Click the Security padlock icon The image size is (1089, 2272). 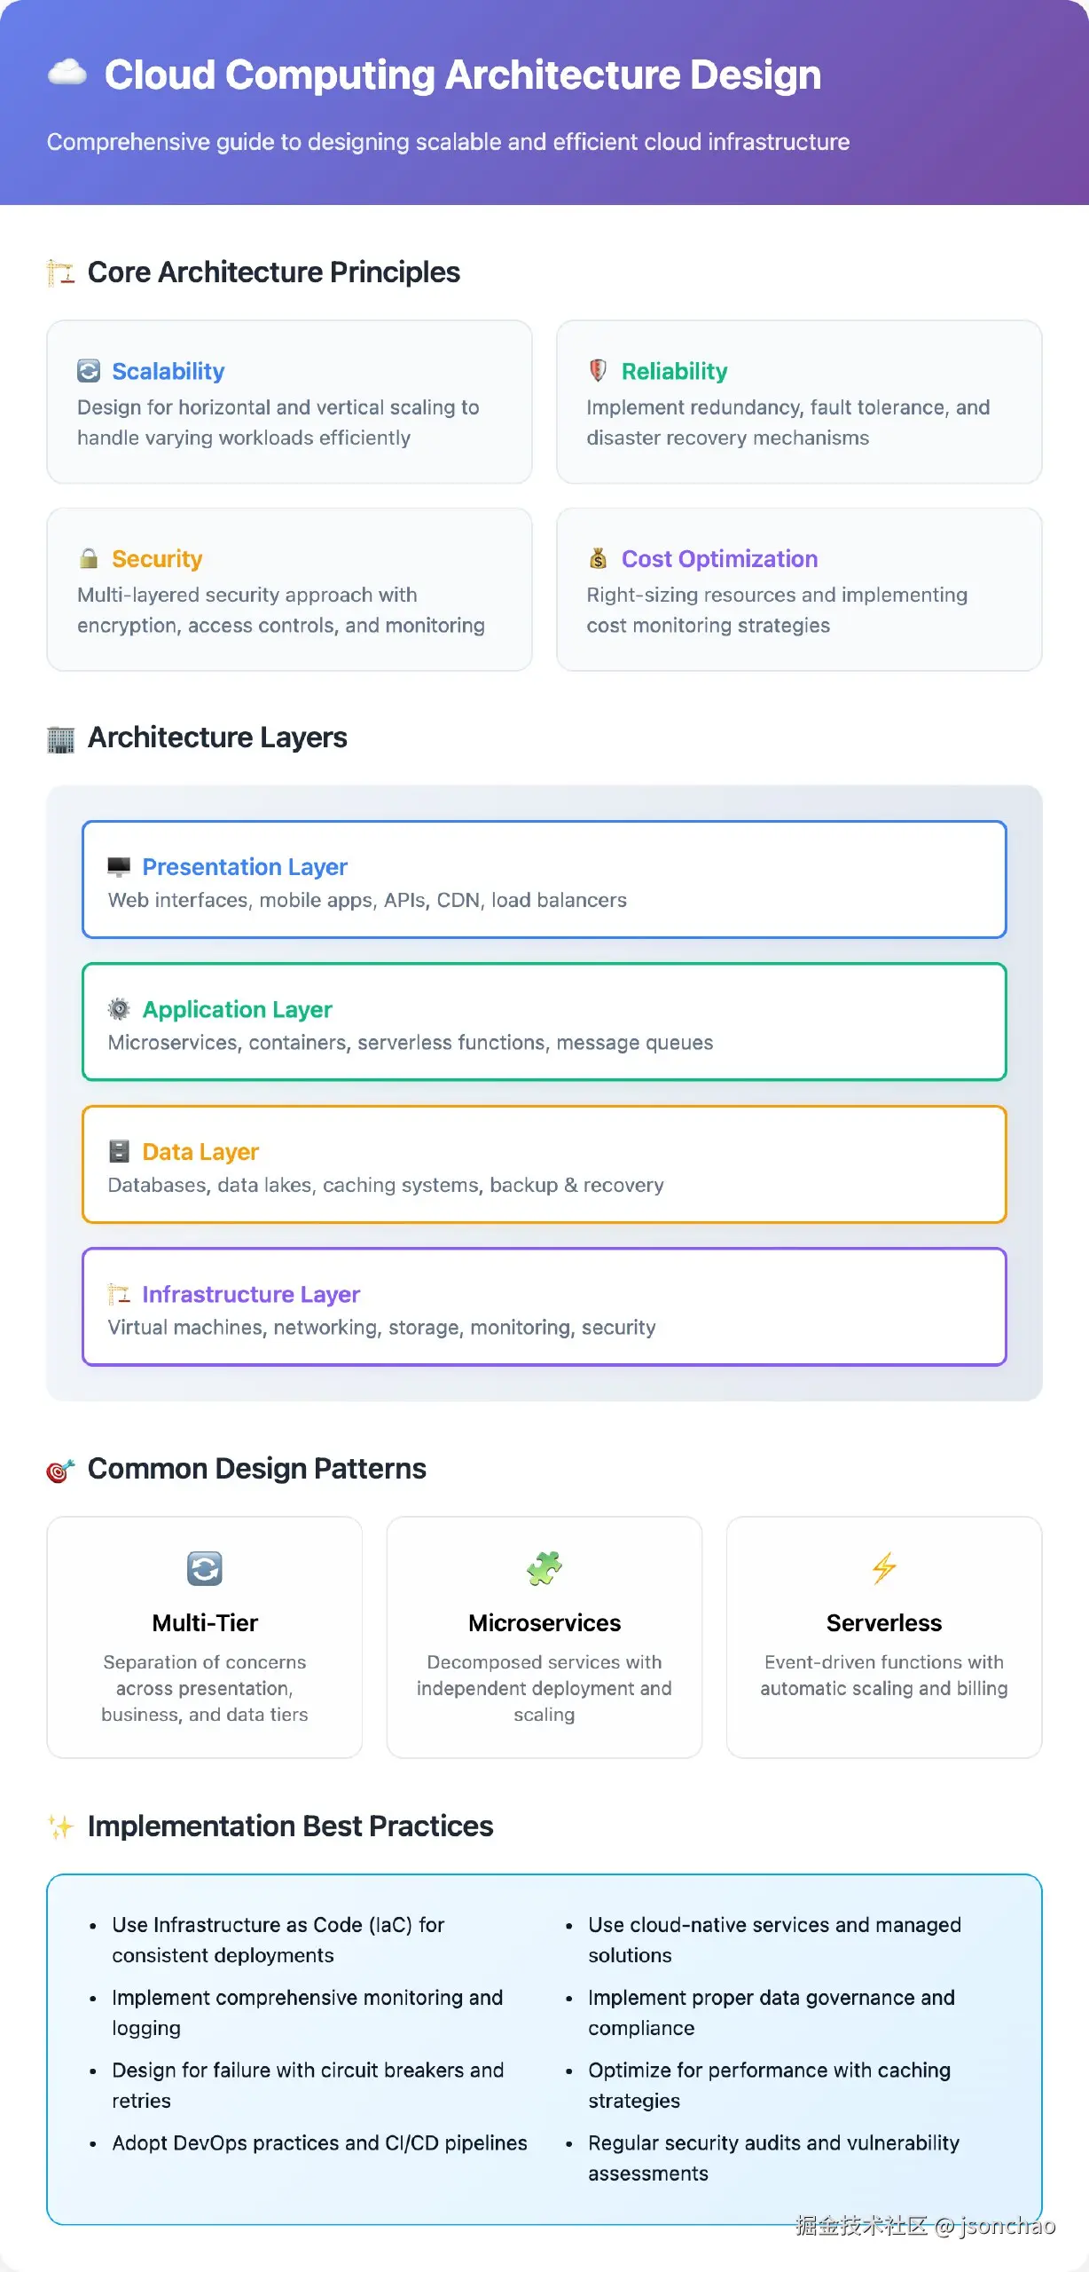point(89,558)
